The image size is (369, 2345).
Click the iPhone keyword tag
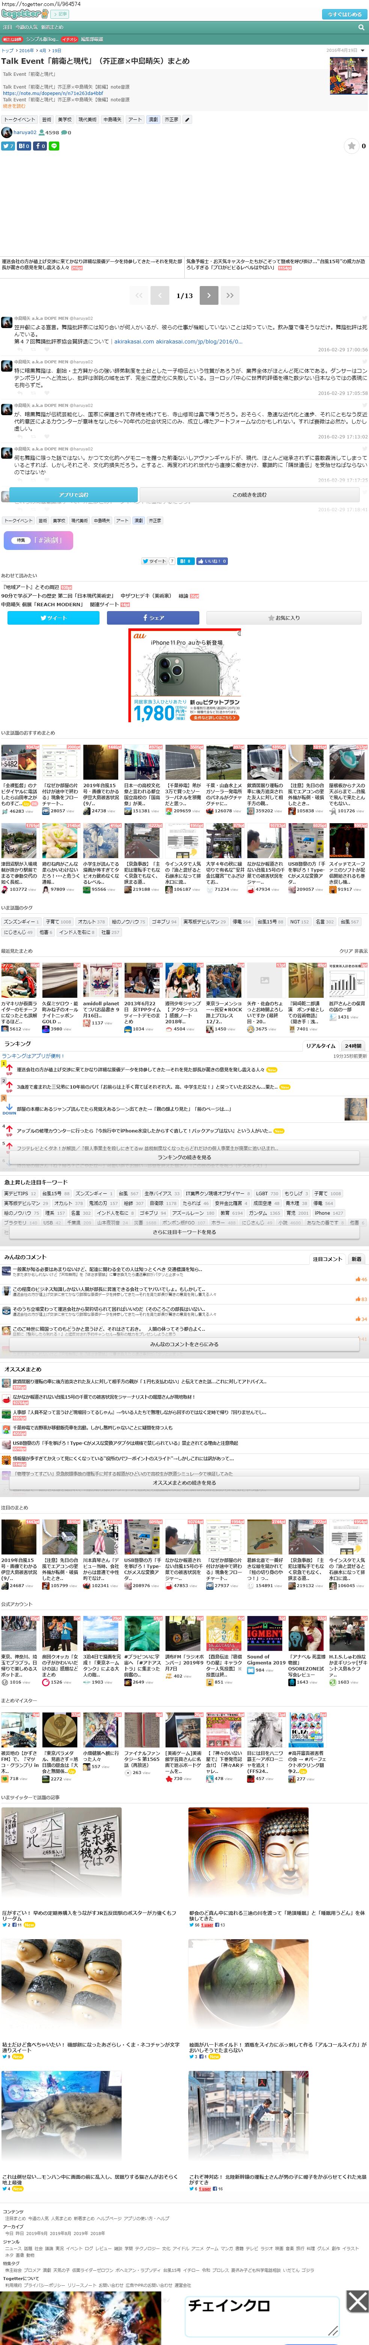[x=329, y=1212]
